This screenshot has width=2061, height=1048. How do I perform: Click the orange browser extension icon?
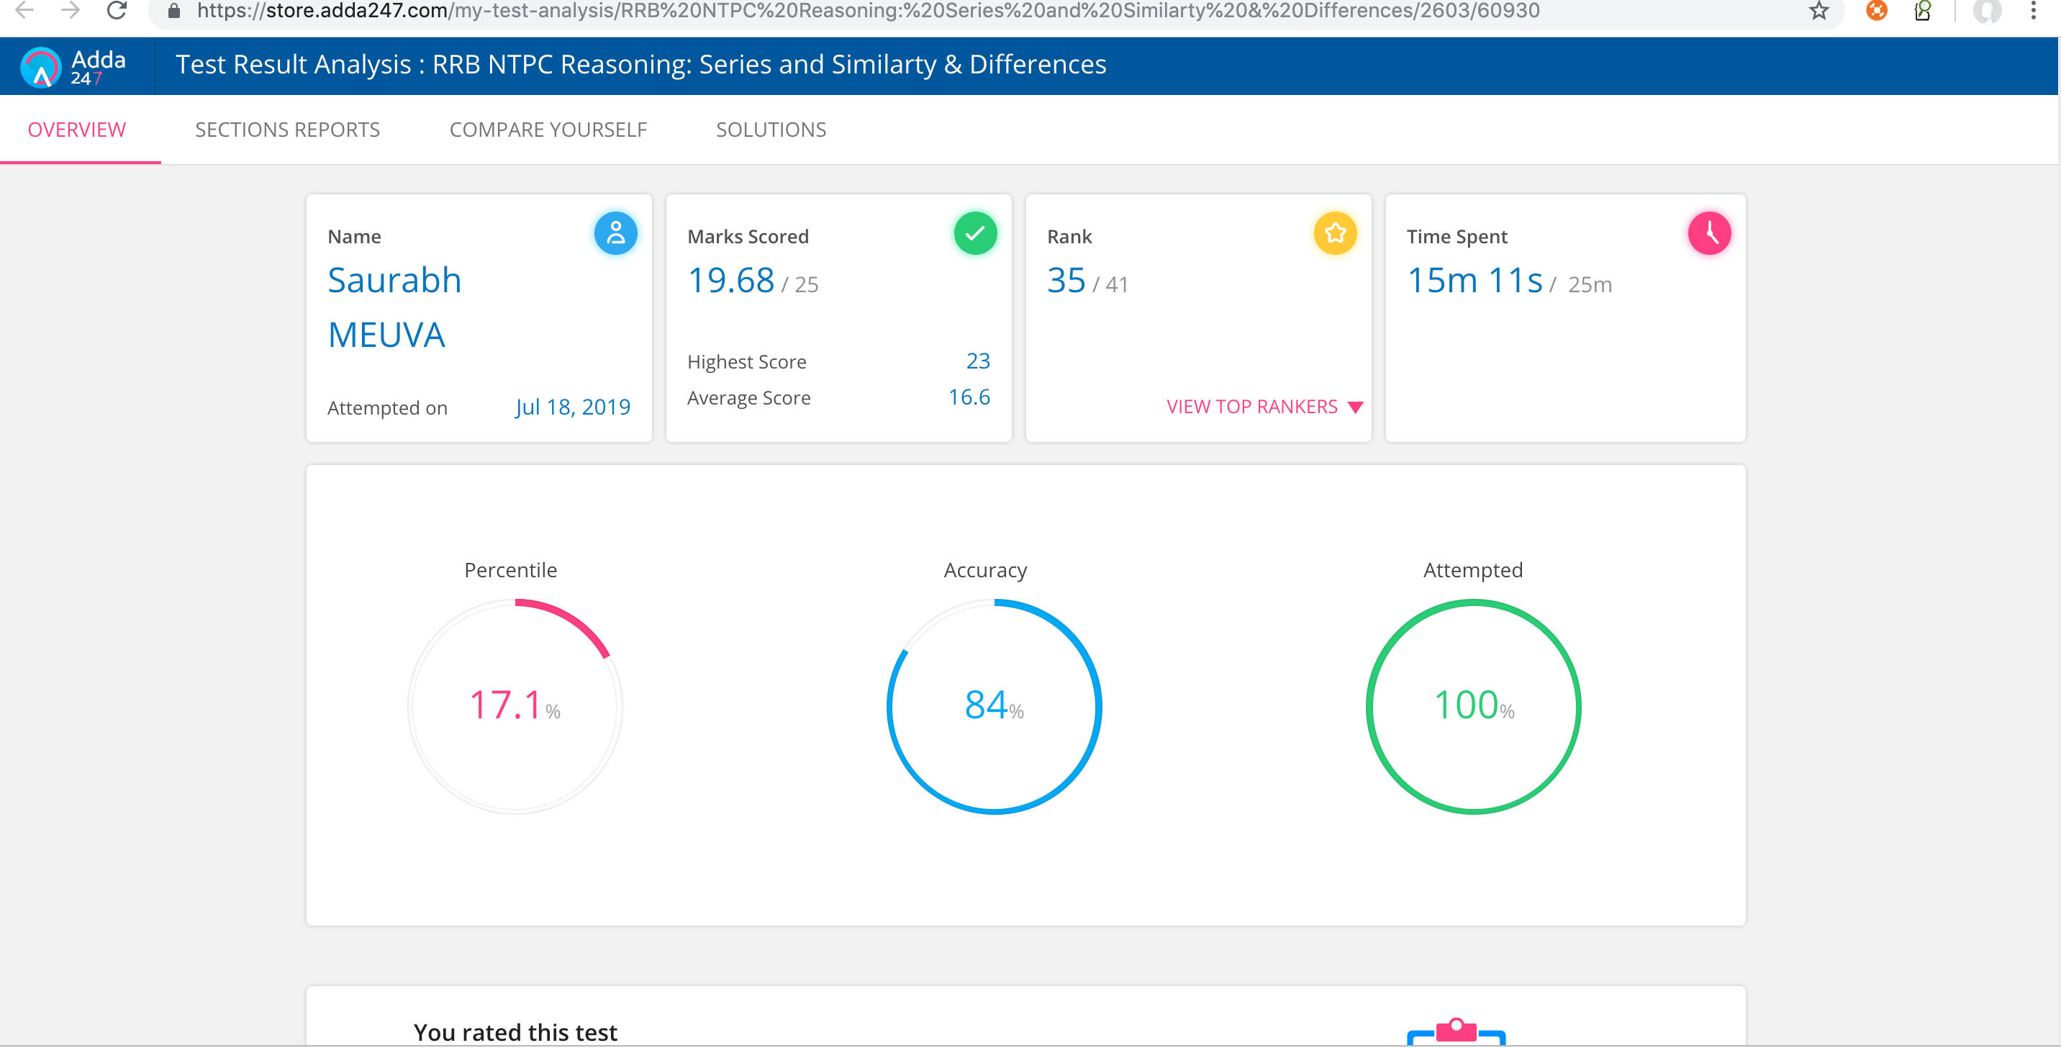pyautogui.click(x=1876, y=12)
